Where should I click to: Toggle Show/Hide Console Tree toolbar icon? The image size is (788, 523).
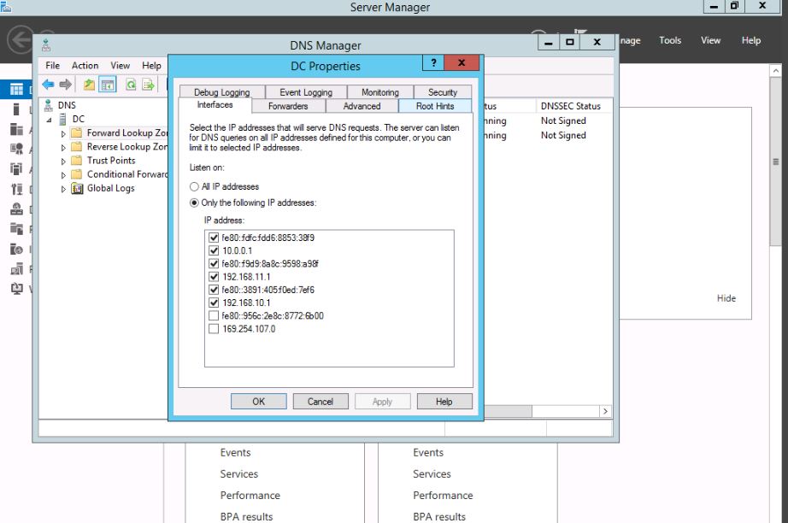[x=108, y=85]
